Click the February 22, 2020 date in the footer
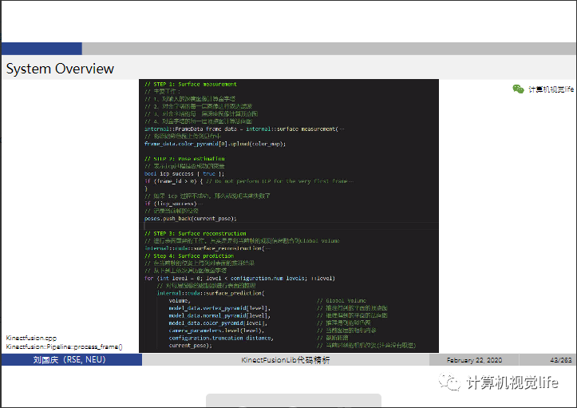The width and height of the screenshot is (577, 408). (475, 360)
